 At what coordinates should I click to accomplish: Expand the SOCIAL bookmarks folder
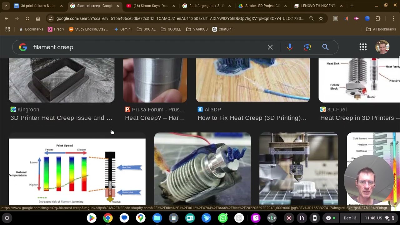[146, 29]
